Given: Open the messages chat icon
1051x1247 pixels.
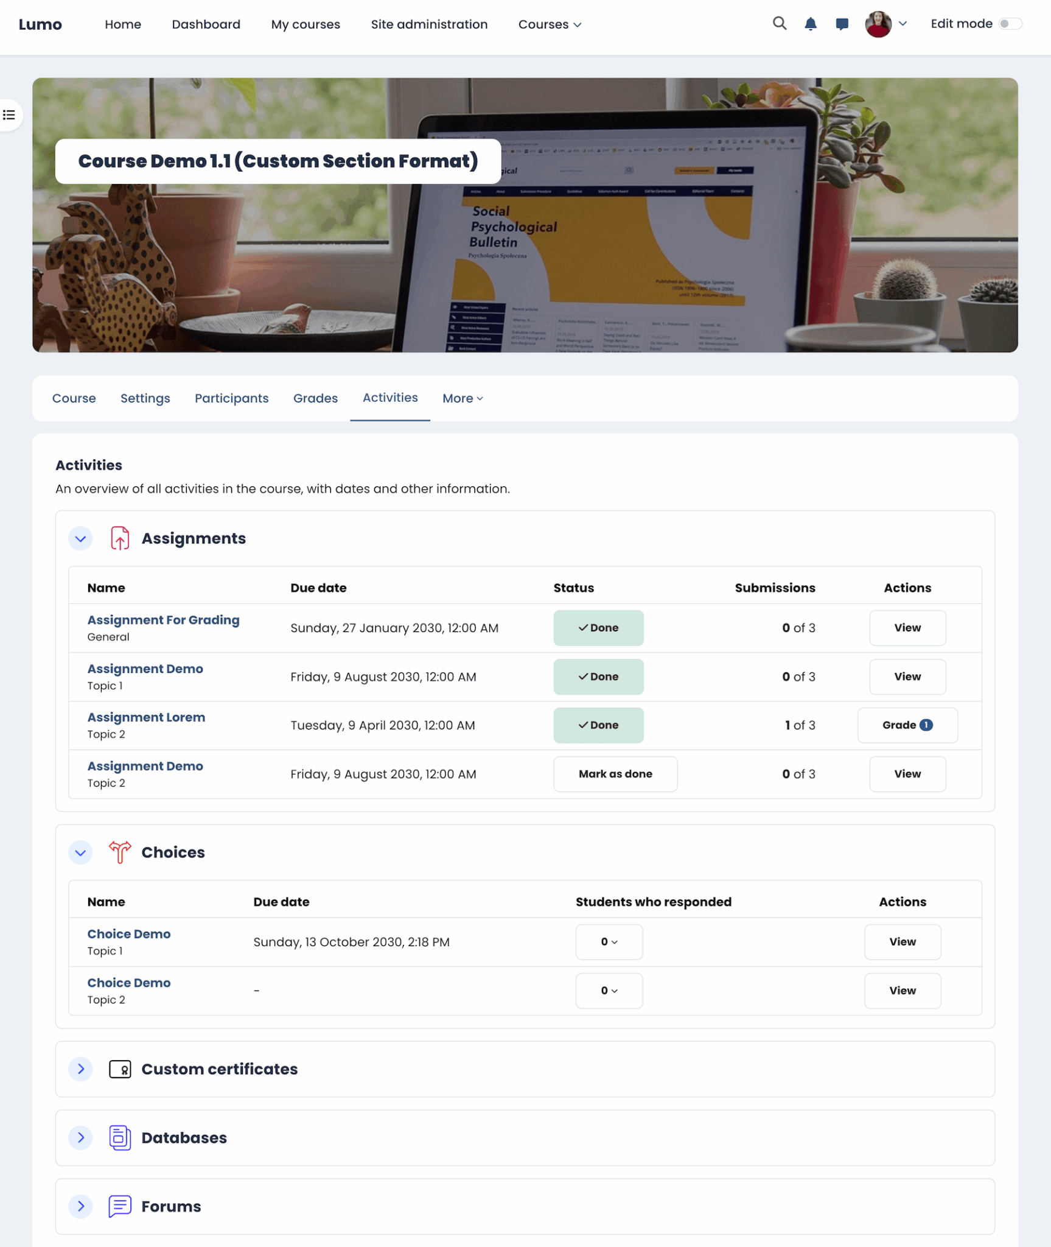Looking at the screenshot, I should [x=842, y=24].
